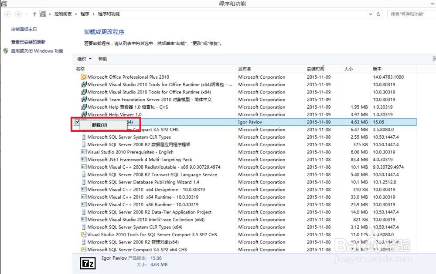Click Microsoft Office Professional Plus 2010 icon
This screenshot has width=436, height=274.
pyautogui.click(x=83, y=77)
